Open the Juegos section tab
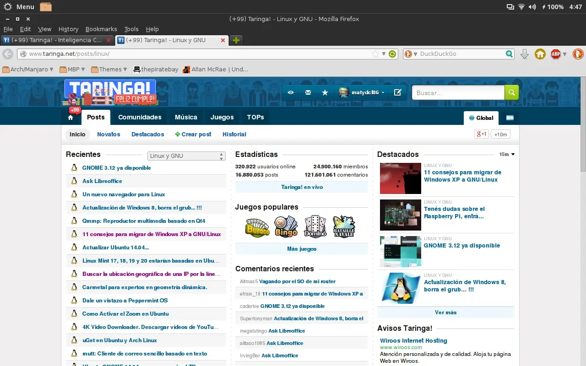 pyautogui.click(x=222, y=117)
